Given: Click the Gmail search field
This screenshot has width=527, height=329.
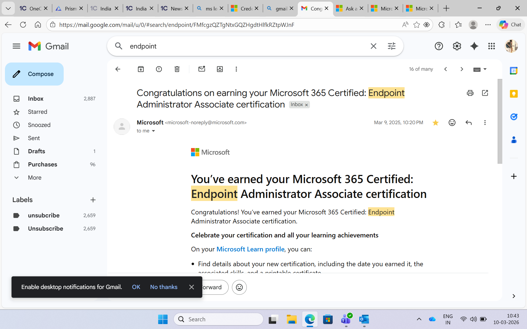Looking at the screenshot, I should point(247,46).
